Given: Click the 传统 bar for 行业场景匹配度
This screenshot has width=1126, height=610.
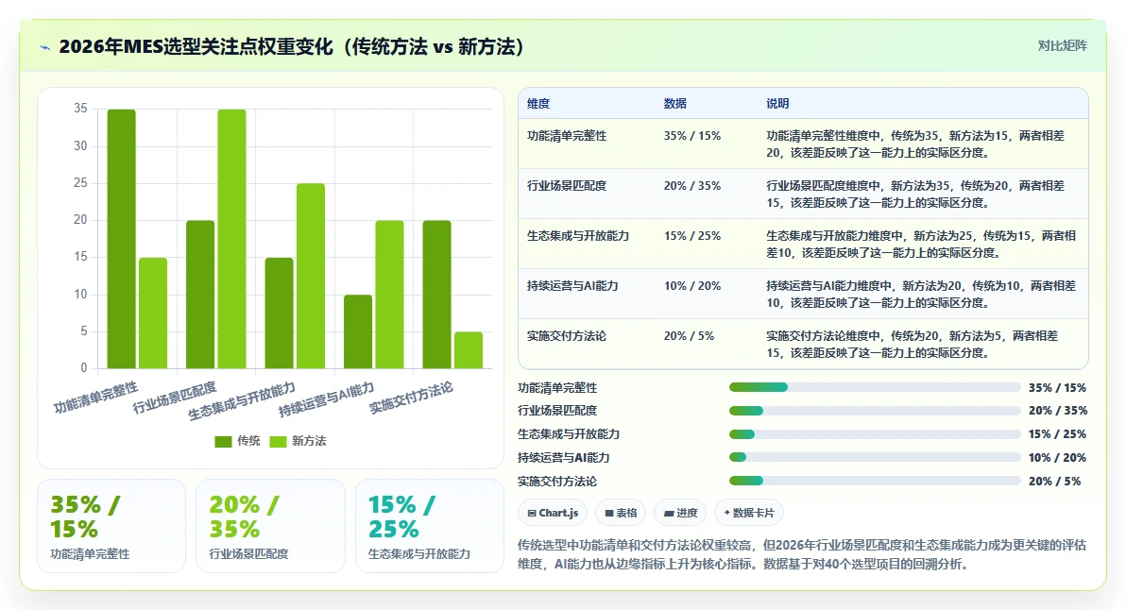Looking at the screenshot, I should pos(200,295).
